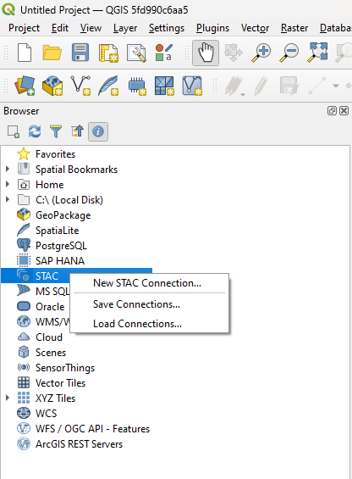The height and width of the screenshot is (479, 352).
Task: Select the Oracle tree item
Action: 50,306
